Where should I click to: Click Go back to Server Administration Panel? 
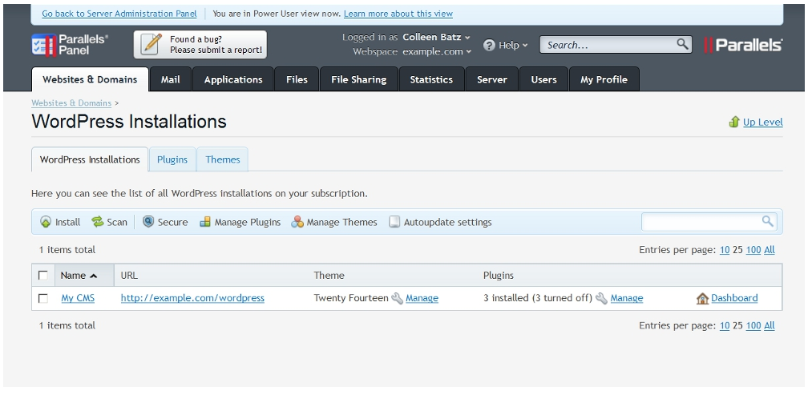click(x=119, y=14)
